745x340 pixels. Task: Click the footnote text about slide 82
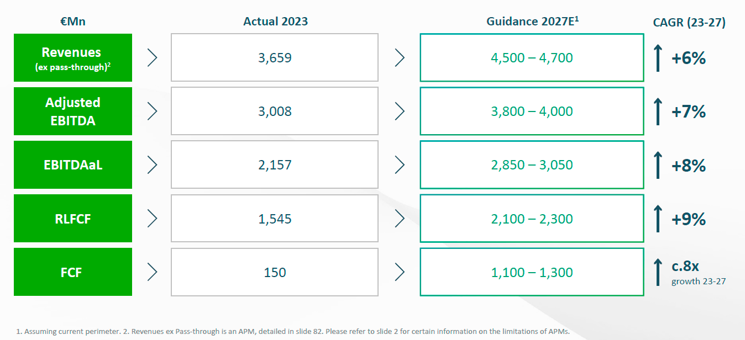[293, 332]
